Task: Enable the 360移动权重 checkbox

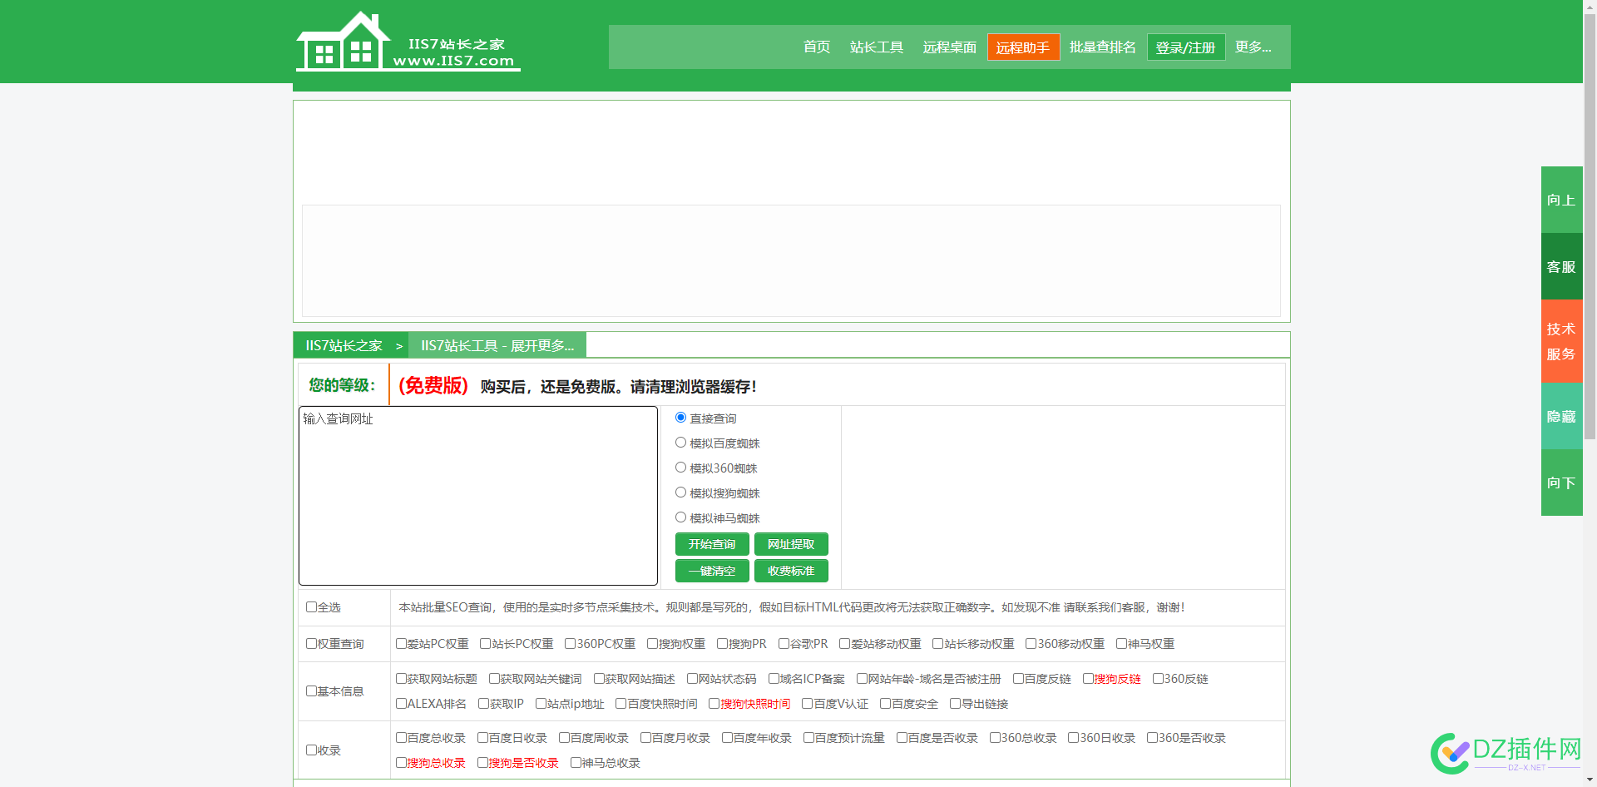Action: [1031, 644]
